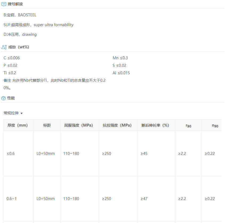The image size is (225, 223).
Task: Click the C ≤0.006 composition value
Action: [x=12, y=58]
